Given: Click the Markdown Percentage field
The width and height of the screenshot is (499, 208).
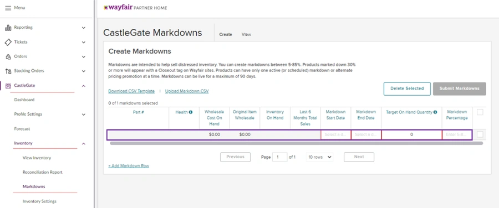Looking at the screenshot, I should [x=457, y=134].
